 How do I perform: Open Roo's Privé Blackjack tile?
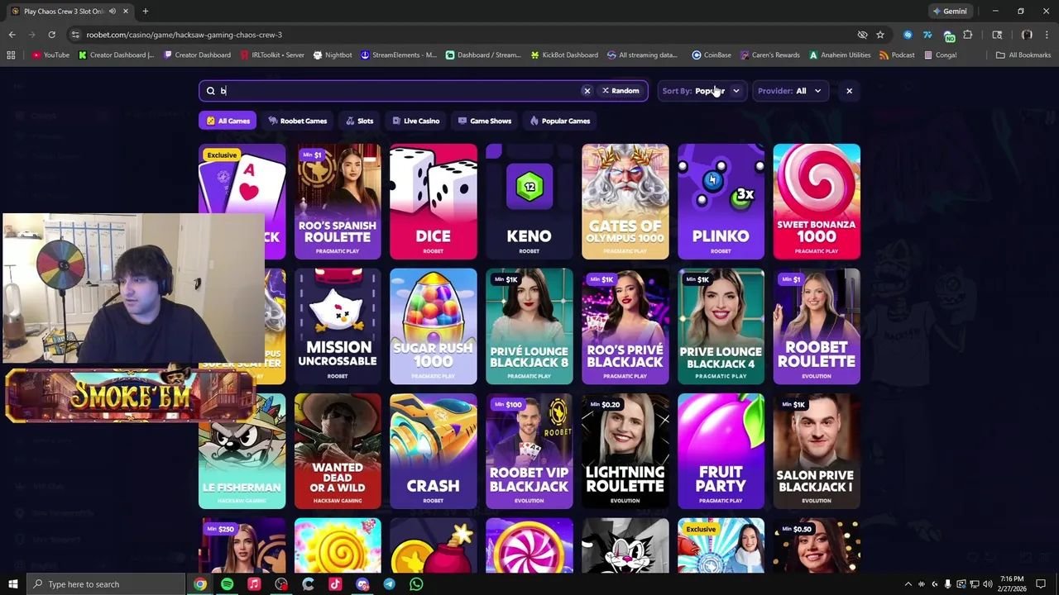(625, 326)
